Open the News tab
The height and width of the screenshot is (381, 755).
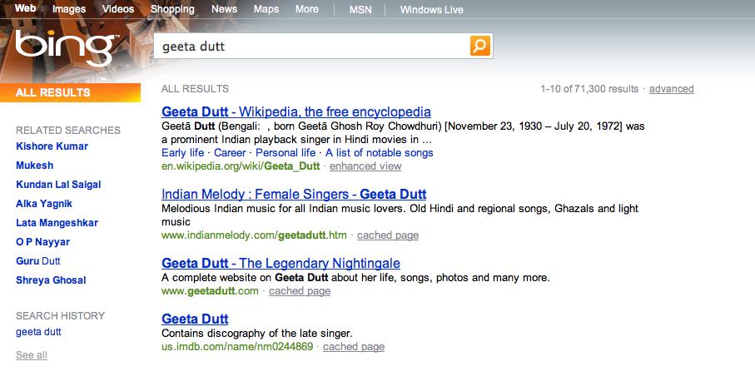pyautogui.click(x=225, y=9)
